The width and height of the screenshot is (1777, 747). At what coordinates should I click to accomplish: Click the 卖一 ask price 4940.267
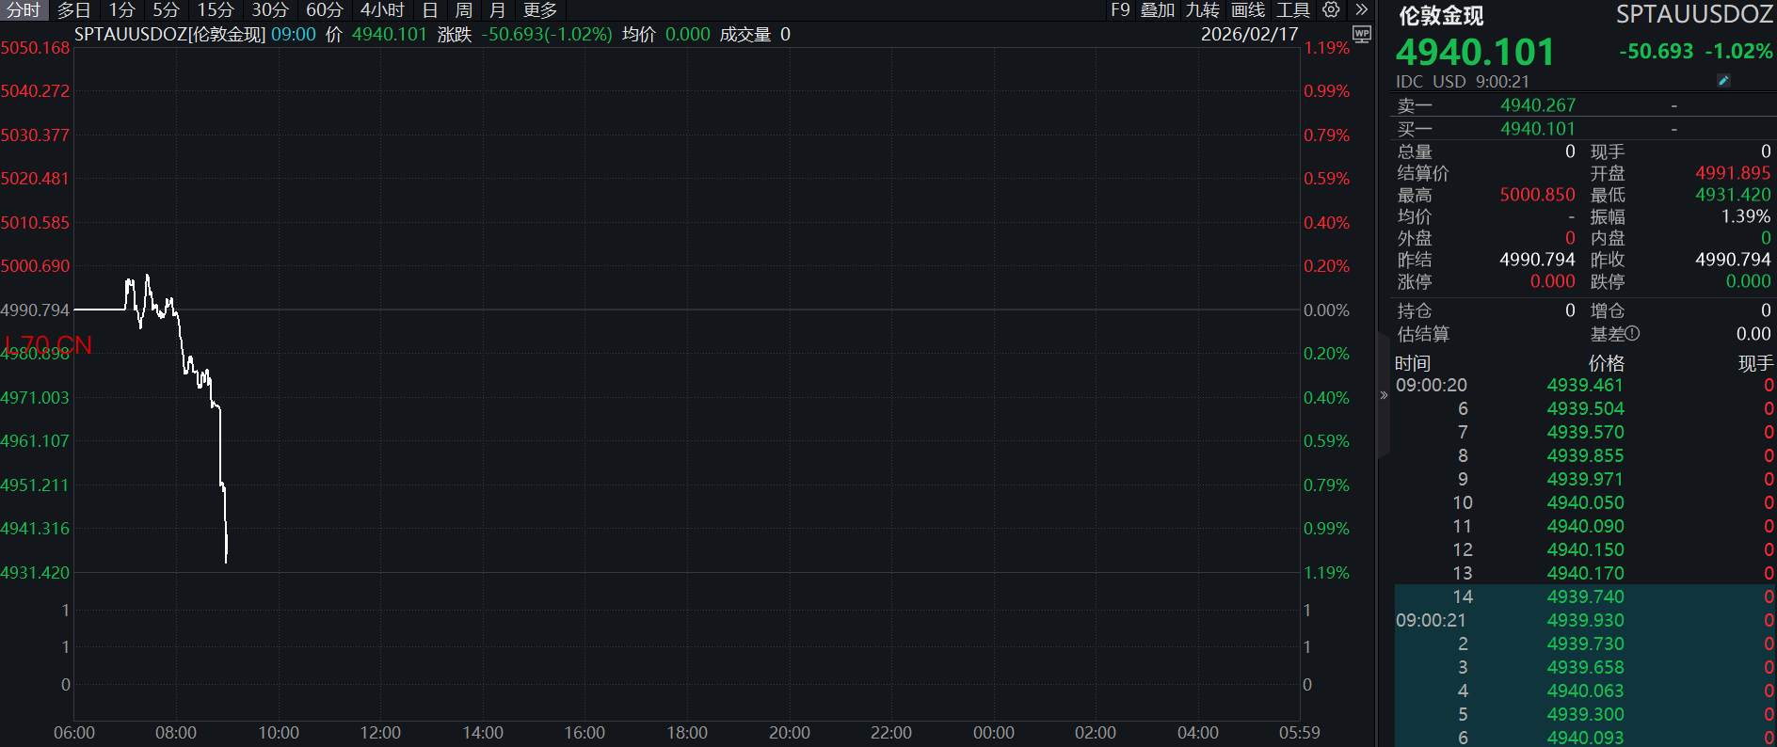coord(1537,105)
